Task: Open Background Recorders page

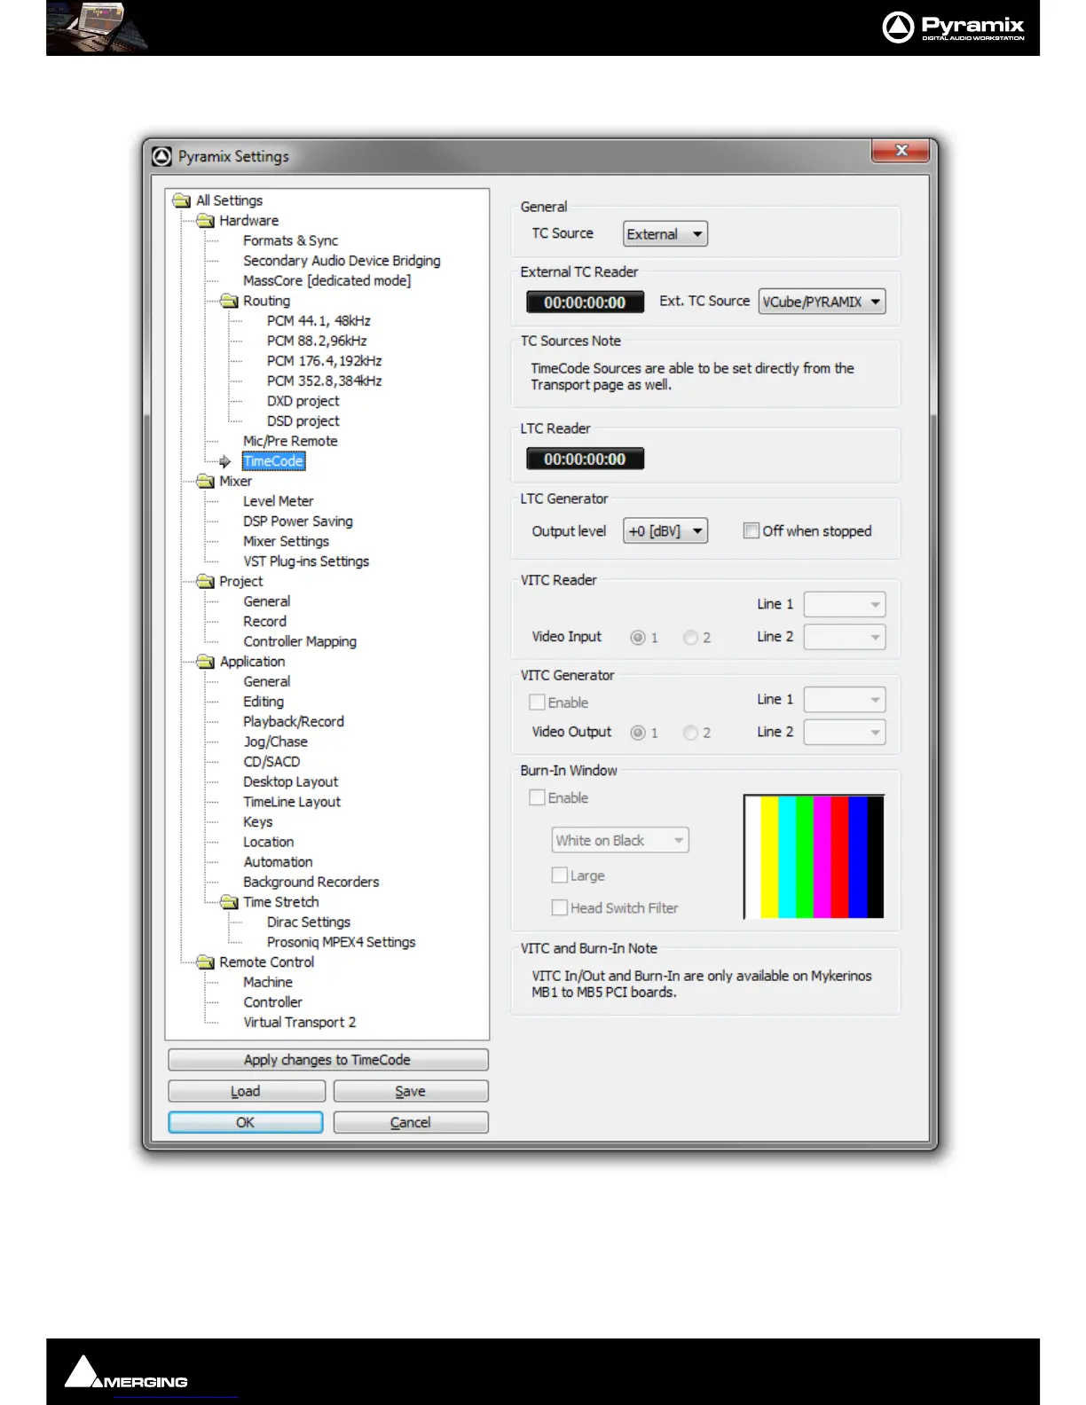Action: coord(311,882)
